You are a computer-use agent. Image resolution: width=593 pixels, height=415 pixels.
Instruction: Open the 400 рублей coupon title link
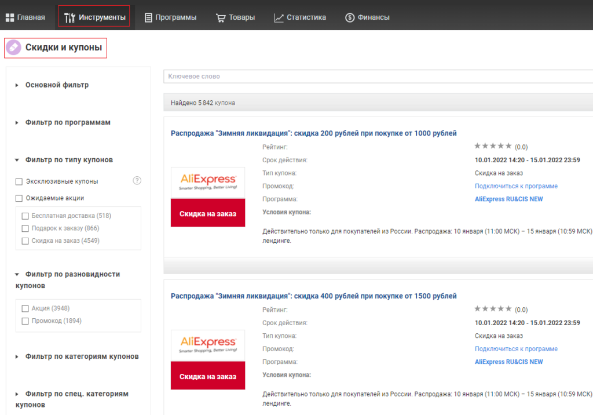coord(313,296)
